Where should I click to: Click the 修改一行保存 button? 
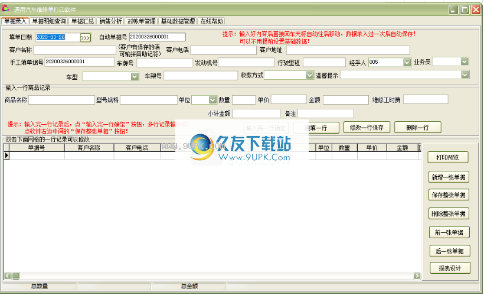(x=367, y=128)
